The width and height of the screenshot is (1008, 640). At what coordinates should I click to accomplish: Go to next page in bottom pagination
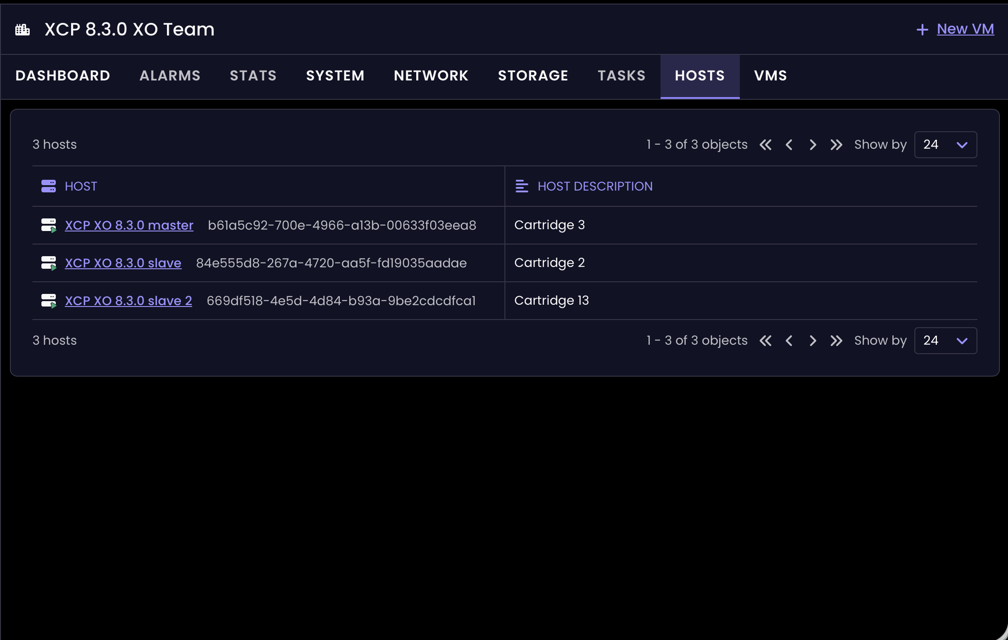[x=813, y=341]
